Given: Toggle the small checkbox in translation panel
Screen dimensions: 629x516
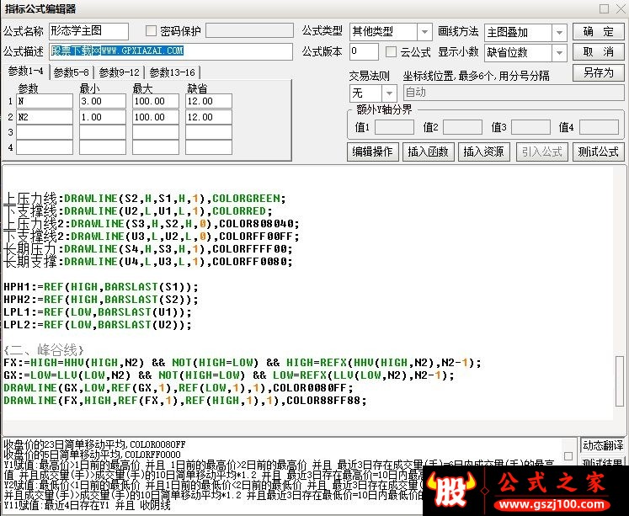Looking at the screenshot, I should pyautogui.click(x=568, y=456).
